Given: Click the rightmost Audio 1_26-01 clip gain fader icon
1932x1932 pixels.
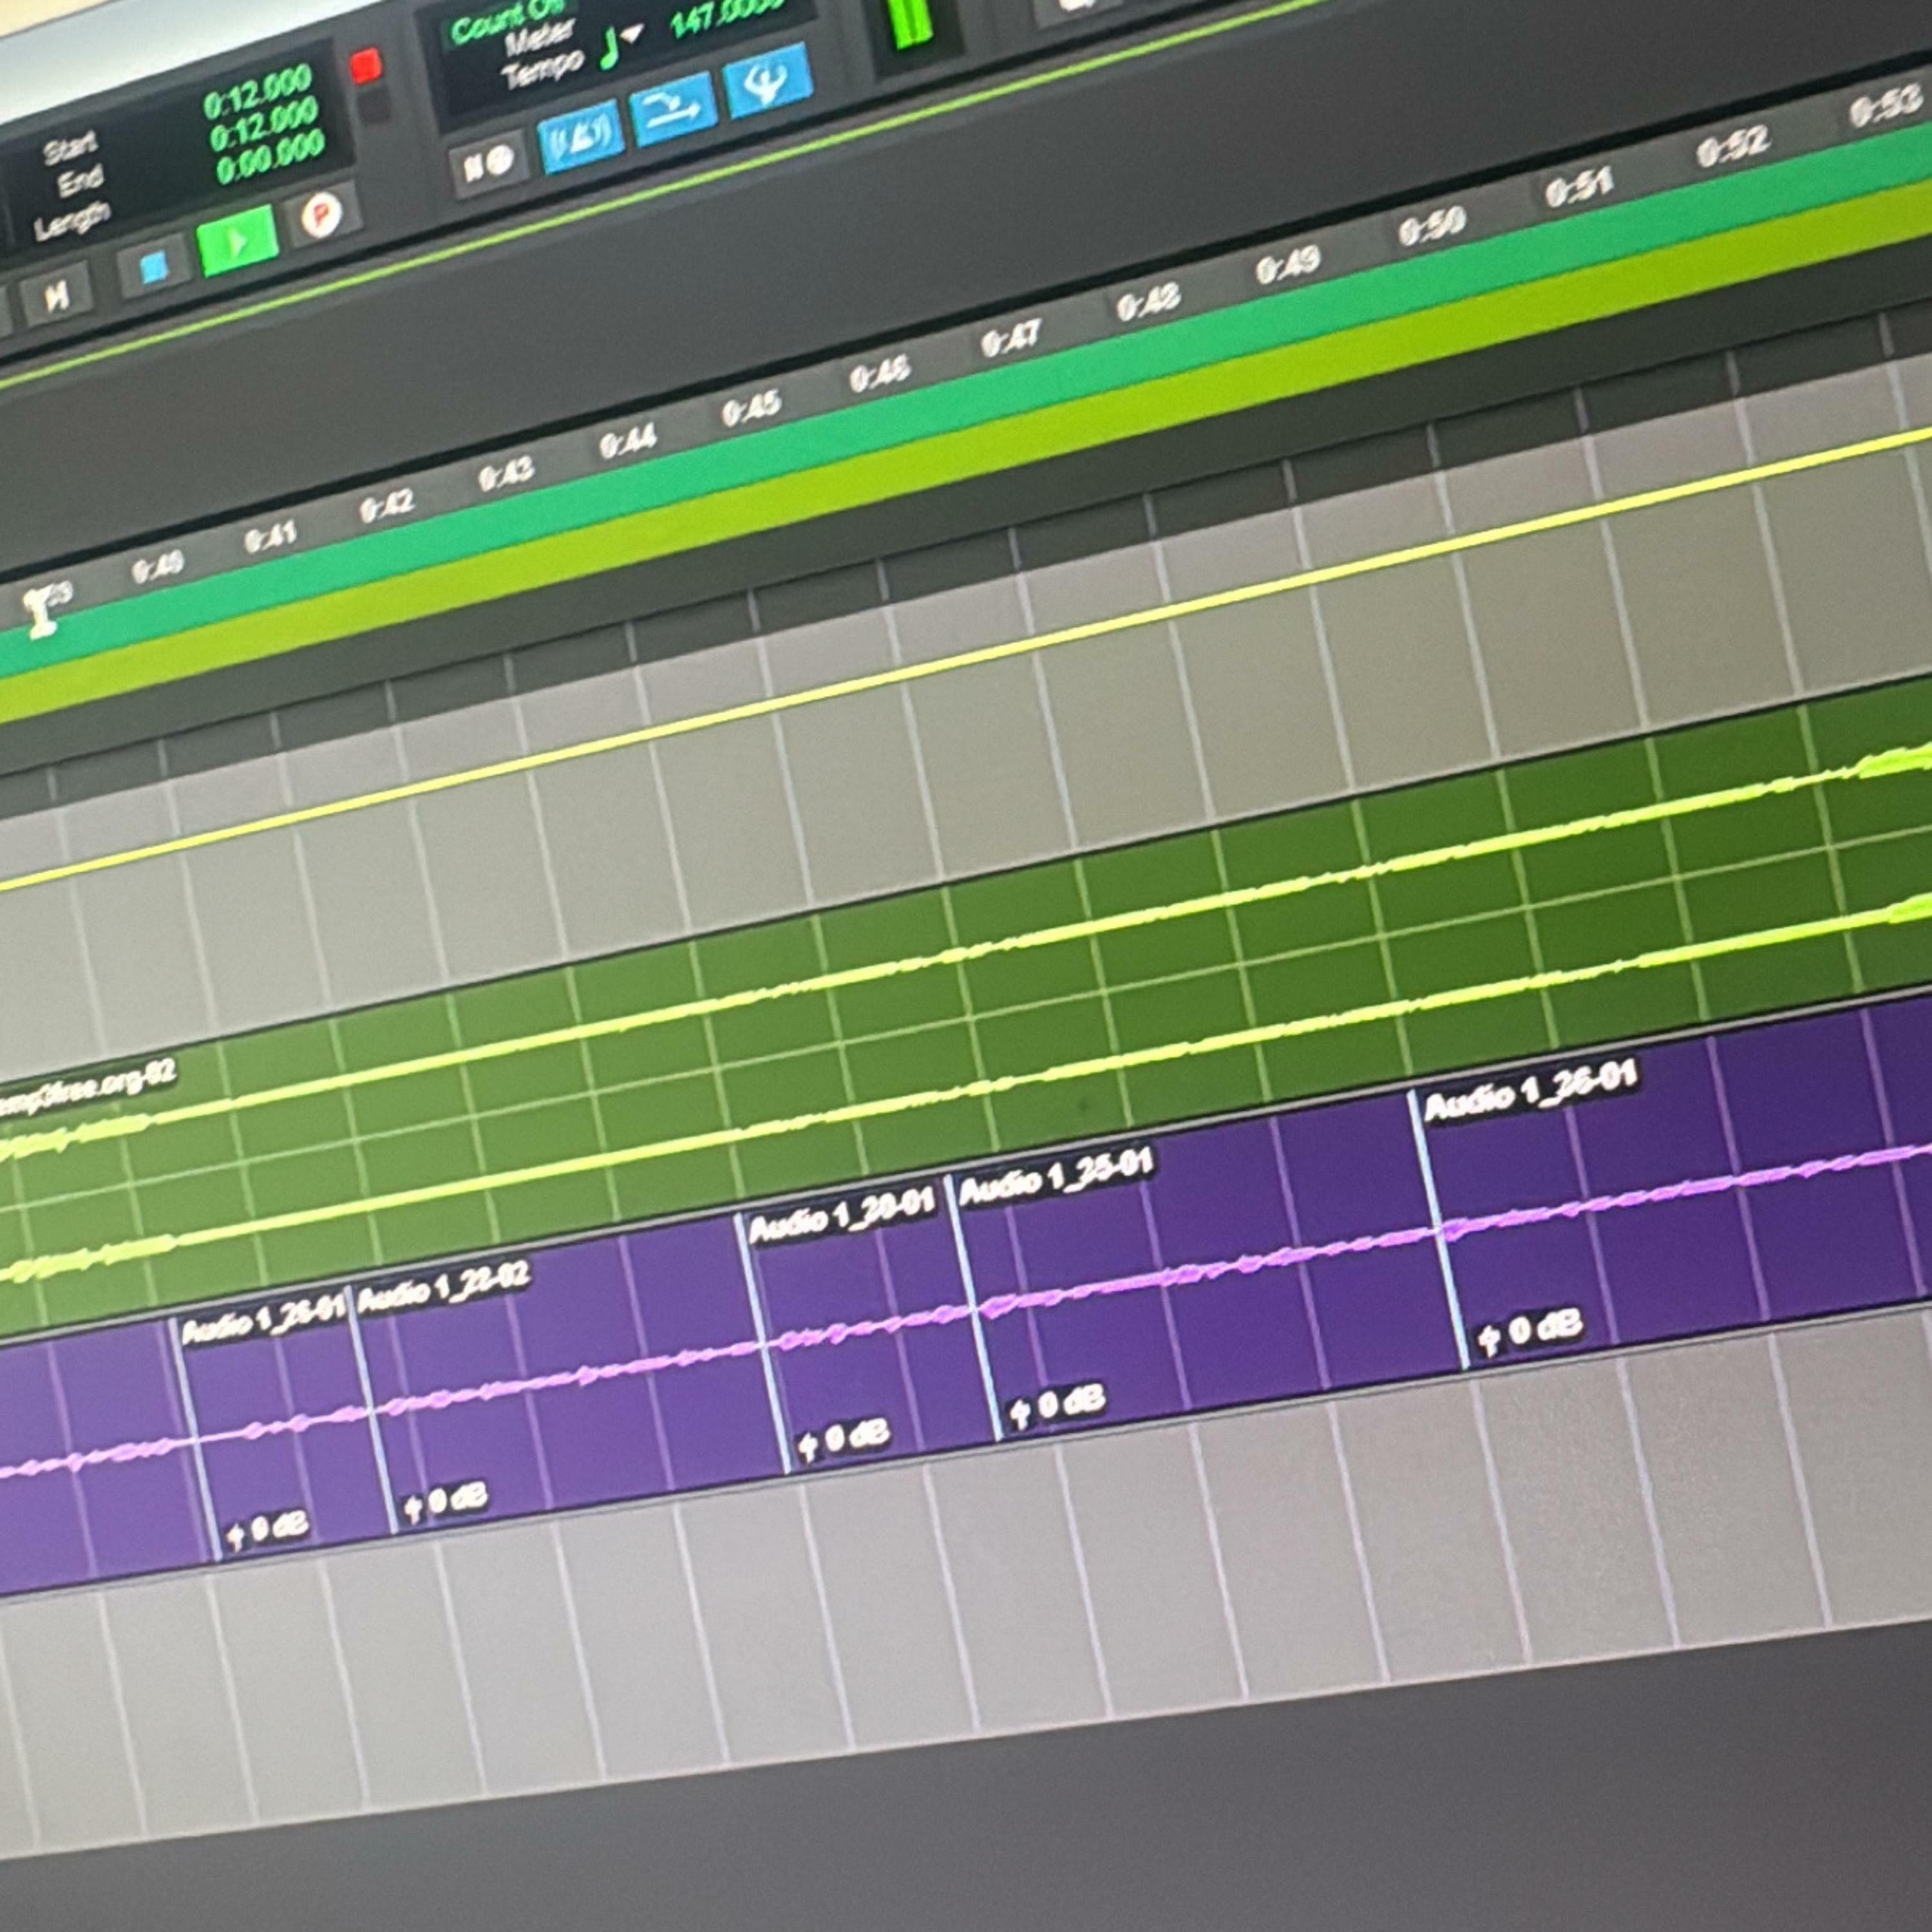Looking at the screenshot, I should pos(1490,1339).
